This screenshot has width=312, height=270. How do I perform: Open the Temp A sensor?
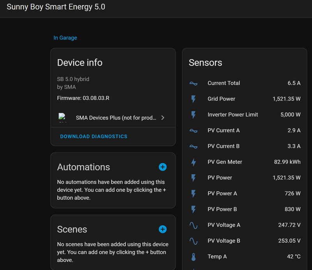point(245,256)
